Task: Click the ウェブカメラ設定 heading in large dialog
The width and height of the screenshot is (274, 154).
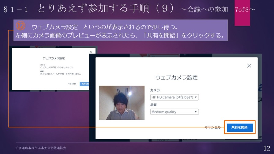Action: pos(176,77)
